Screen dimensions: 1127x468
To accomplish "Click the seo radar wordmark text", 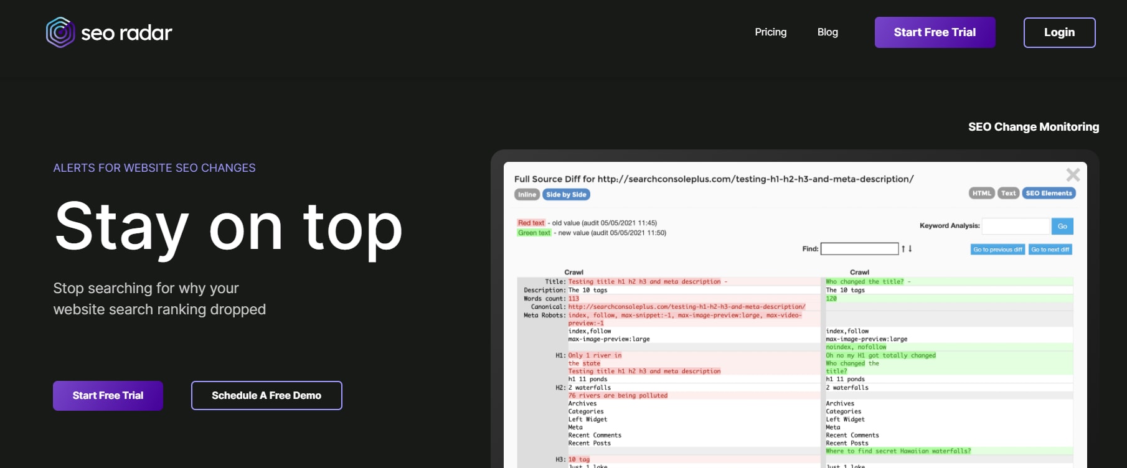I will click(x=126, y=33).
